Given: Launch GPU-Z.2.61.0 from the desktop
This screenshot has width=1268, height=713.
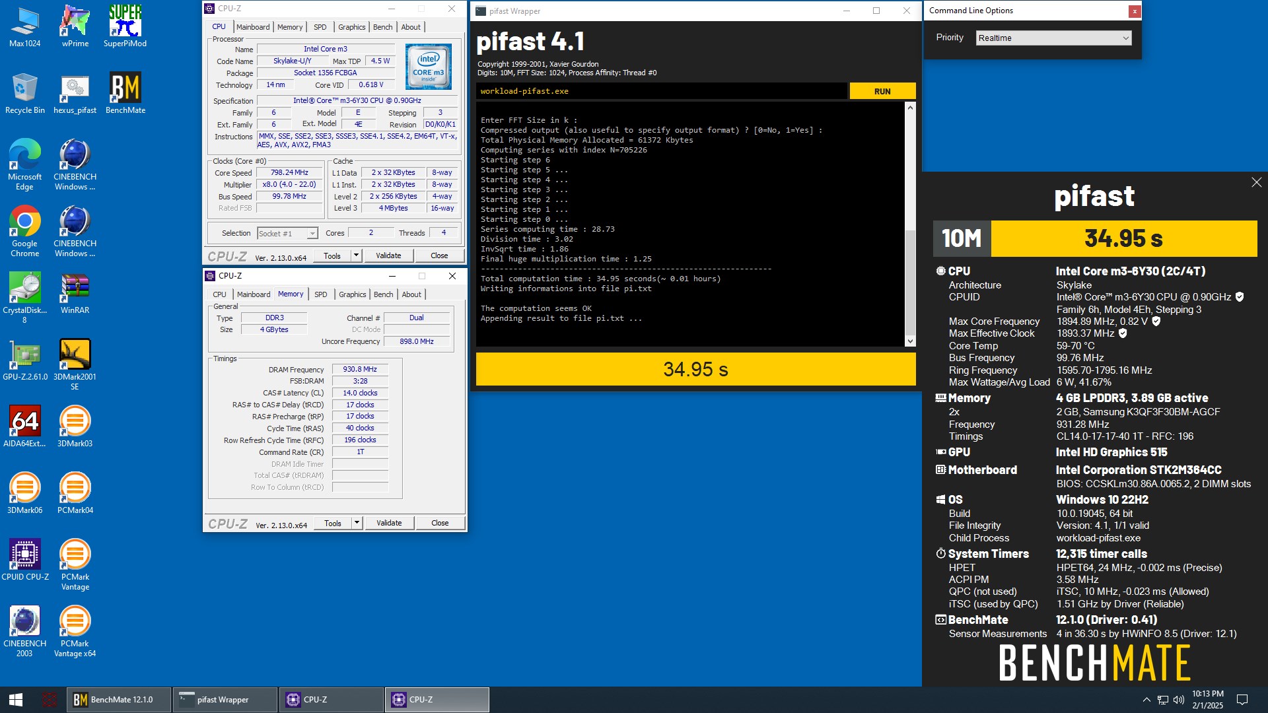Looking at the screenshot, I should (x=24, y=360).
